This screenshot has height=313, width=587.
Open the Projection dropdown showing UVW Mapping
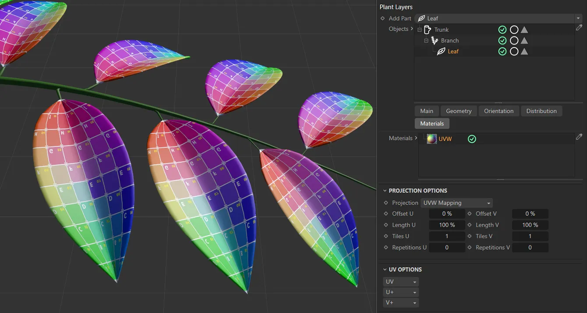tap(456, 202)
